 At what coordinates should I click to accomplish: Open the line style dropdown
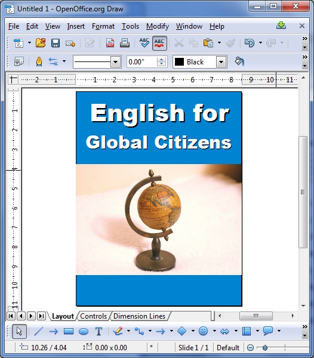coord(116,62)
